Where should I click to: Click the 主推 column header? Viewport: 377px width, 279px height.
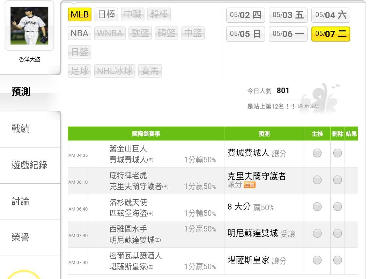click(x=317, y=134)
